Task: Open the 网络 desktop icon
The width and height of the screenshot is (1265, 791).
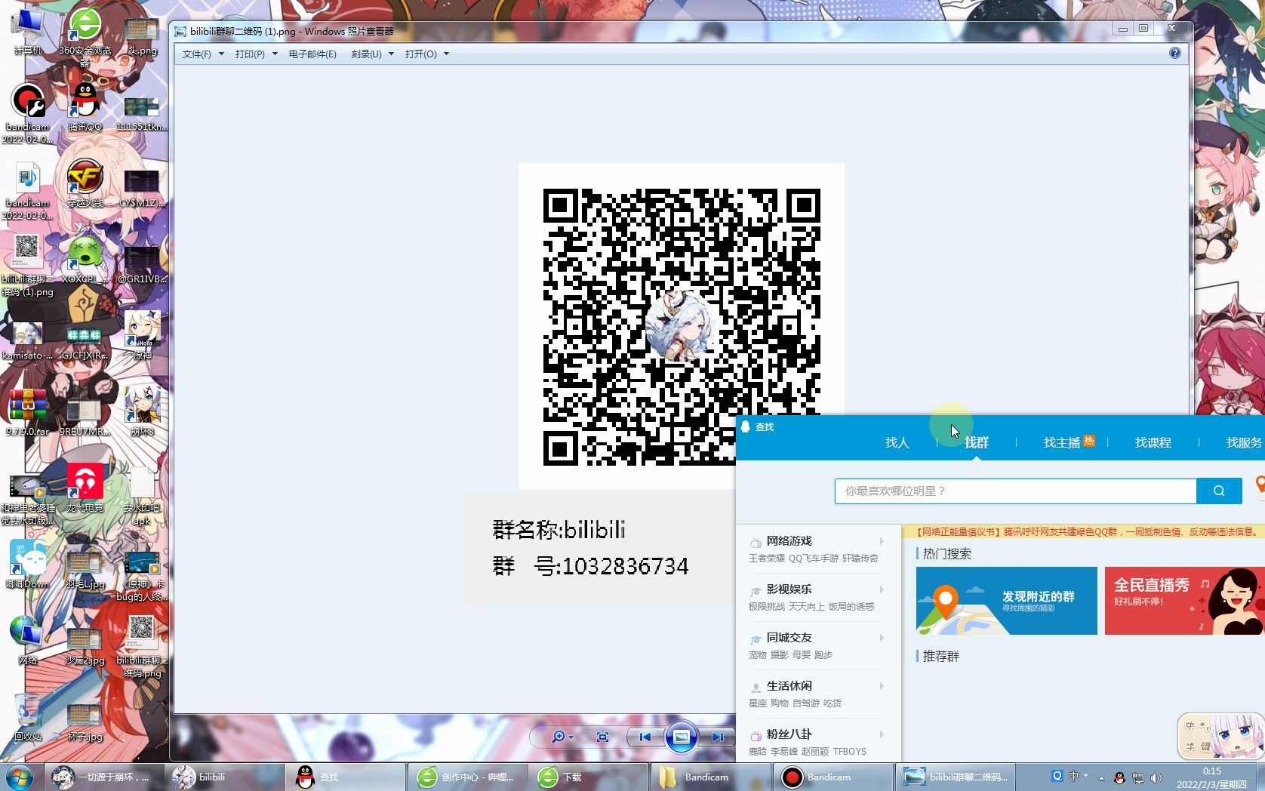Action: pos(28,640)
